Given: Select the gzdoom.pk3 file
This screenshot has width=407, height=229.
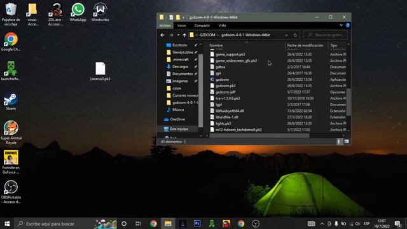Looking at the screenshot, I should (x=225, y=86).
